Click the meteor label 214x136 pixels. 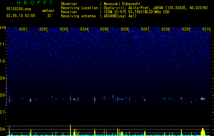coord(48,11)
